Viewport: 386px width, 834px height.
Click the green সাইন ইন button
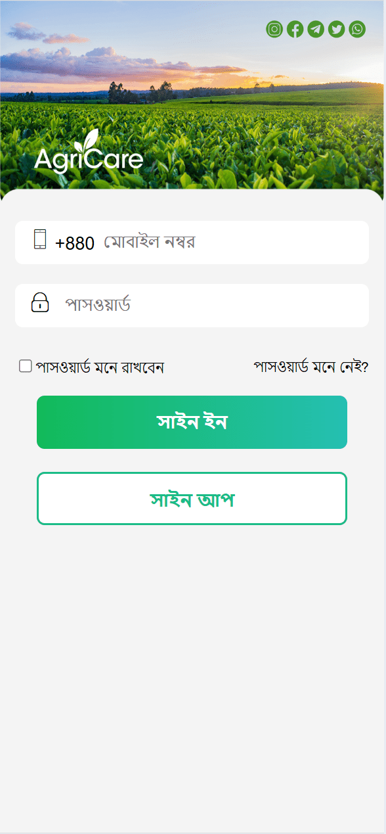click(x=192, y=422)
